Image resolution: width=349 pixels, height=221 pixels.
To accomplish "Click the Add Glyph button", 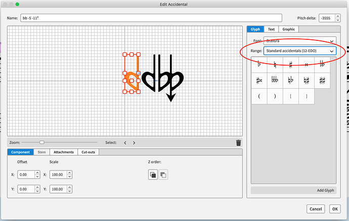I will click(293, 190).
